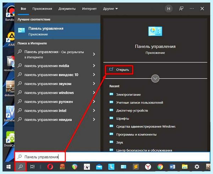This screenshot has width=213, height=174.
Task: Open Центр безопасности и обслуживания
Action: (141, 150)
